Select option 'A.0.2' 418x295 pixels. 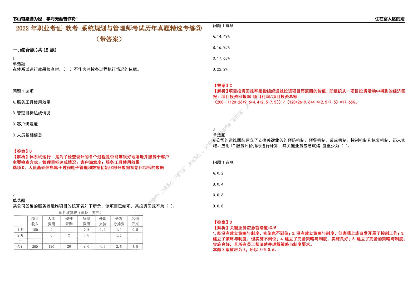click(218, 173)
